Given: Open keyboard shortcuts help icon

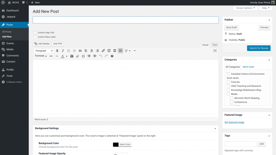Looking at the screenshot, I should (x=112, y=56).
